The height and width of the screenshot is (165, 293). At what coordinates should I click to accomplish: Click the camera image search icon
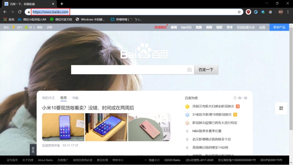[x=189, y=70]
